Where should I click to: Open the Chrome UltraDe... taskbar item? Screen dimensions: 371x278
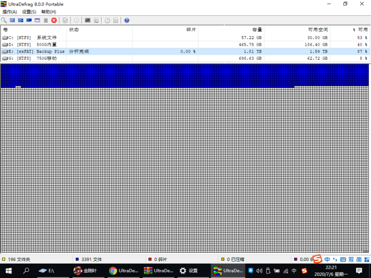(123, 271)
